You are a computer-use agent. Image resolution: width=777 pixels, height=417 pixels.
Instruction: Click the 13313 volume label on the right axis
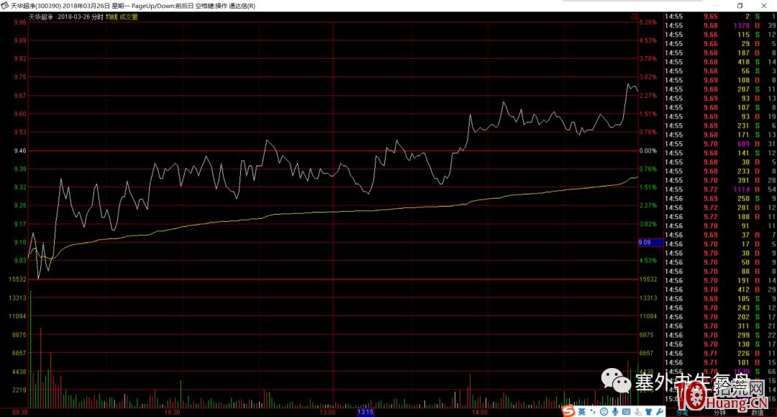coord(648,298)
